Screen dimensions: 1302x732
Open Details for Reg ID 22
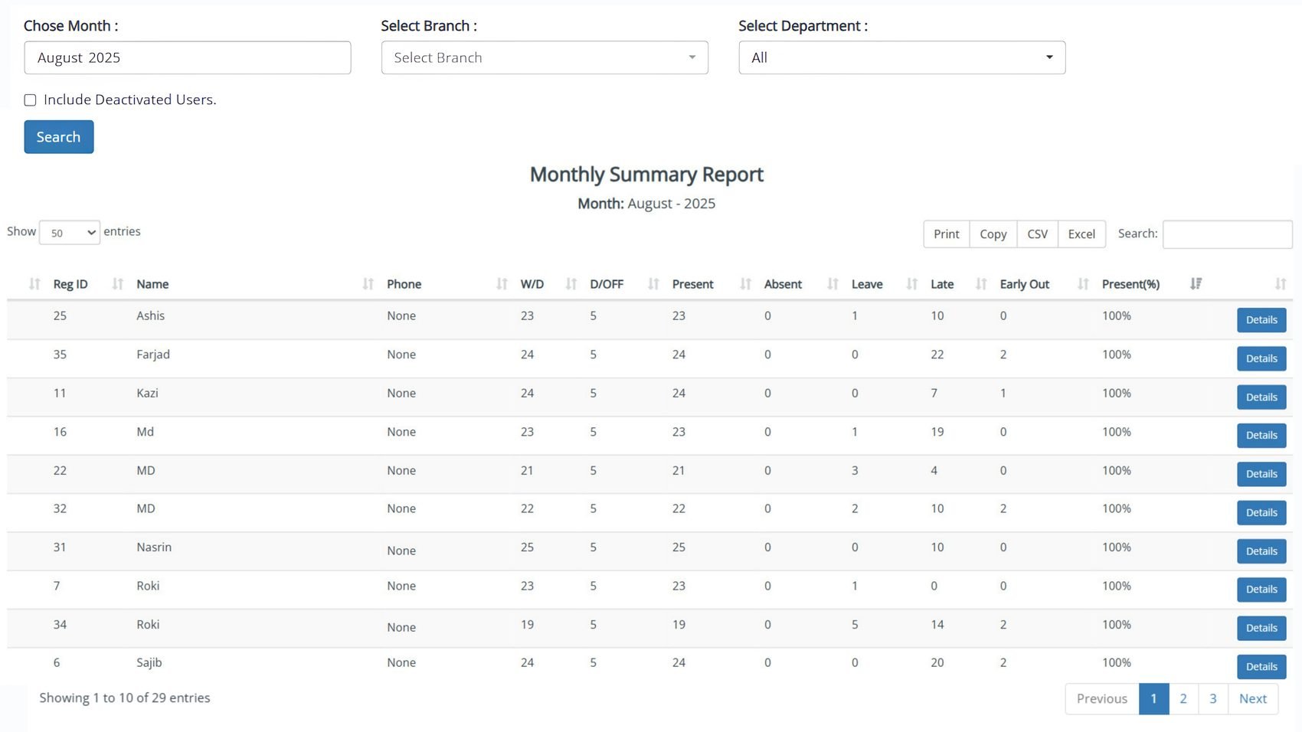[1261, 474]
